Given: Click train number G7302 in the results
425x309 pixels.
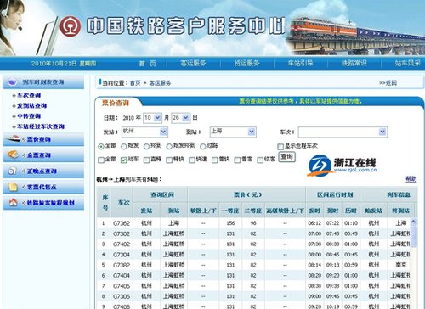Looking at the screenshot, I should (x=122, y=233).
